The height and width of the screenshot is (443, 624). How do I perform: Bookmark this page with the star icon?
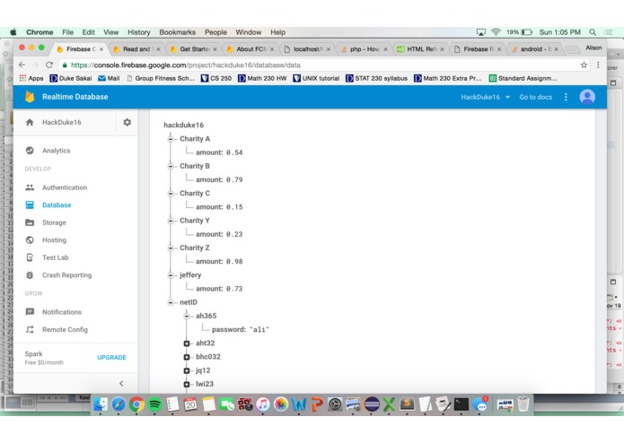pyautogui.click(x=584, y=65)
